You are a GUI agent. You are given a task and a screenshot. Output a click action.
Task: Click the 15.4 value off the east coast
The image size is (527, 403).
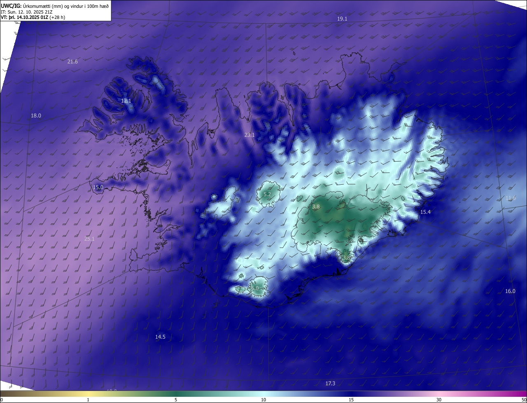(425, 212)
